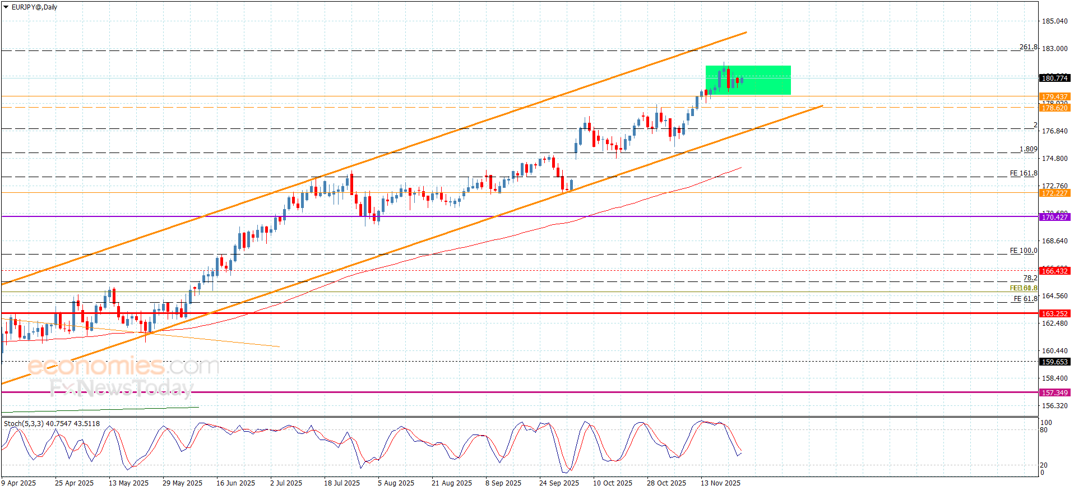Click the orange 179.437 price tag
Image resolution: width=1074 pixels, height=490 pixels.
(1054, 96)
